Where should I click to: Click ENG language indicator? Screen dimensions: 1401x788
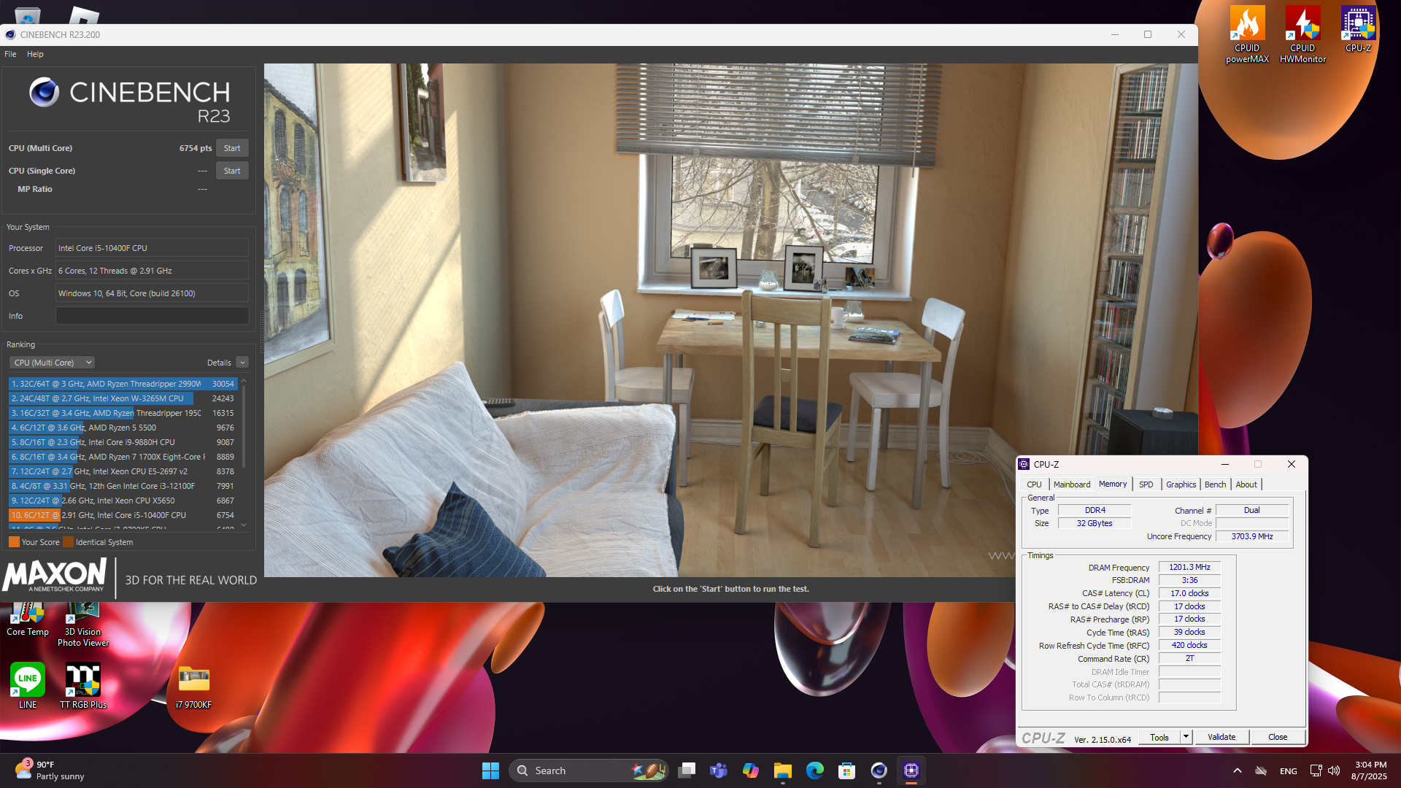coord(1289,771)
